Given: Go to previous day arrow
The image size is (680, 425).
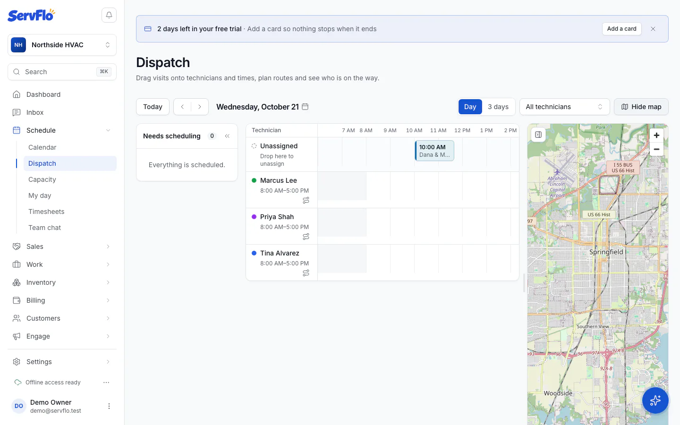Looking at the screenshot, I should point(182,107).
